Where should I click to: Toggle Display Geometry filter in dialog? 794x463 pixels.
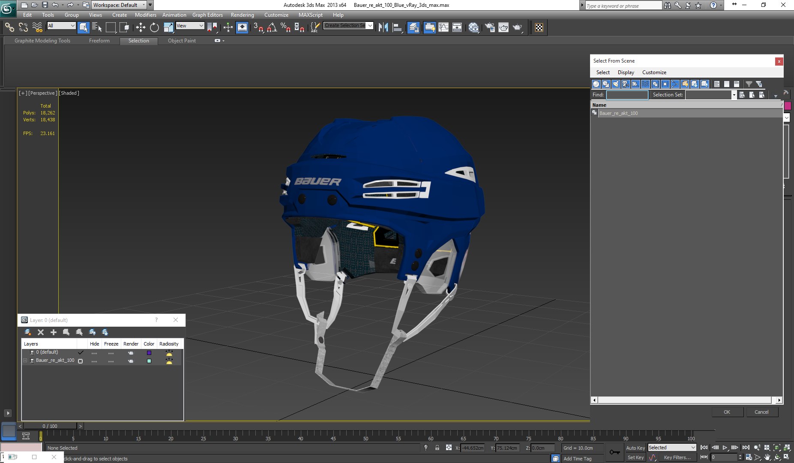[596, 84]
